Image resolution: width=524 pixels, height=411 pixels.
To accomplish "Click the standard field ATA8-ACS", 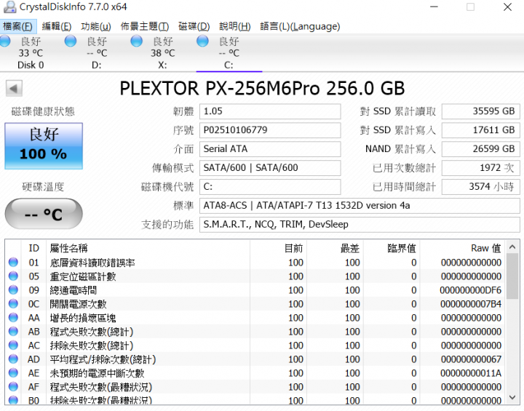I will (x=360, y=205).
